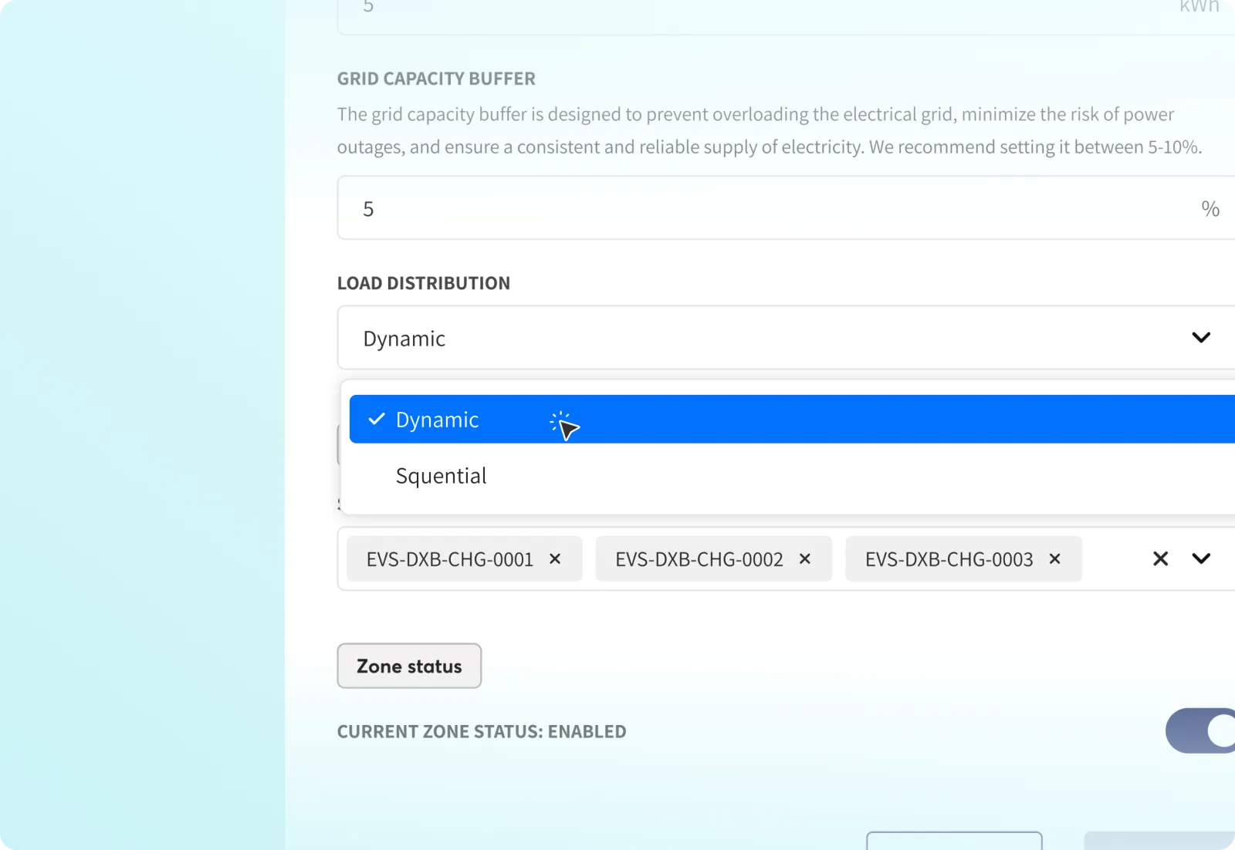Remove the EVS-DXB-CHG-0001 charger tag
Viewport: 1235px width, 850px height.
click(x=554, y=559)
